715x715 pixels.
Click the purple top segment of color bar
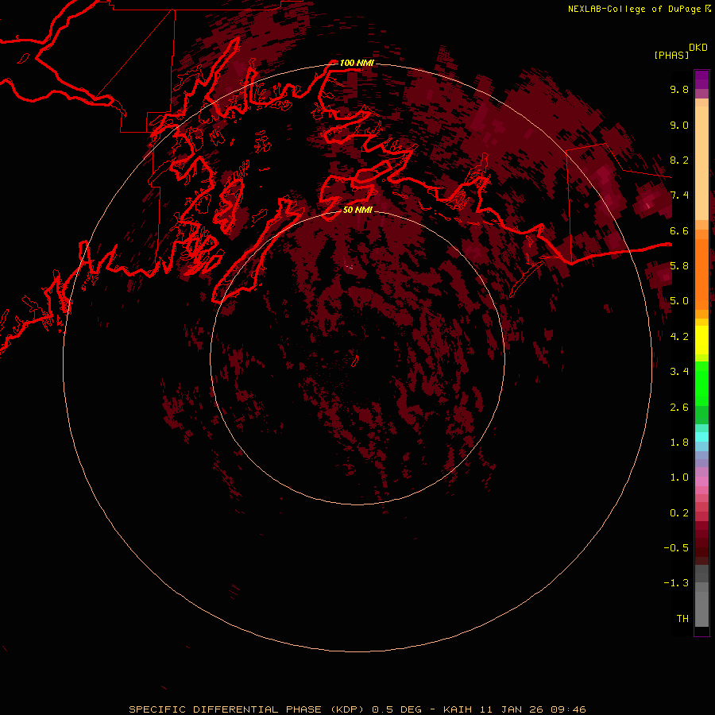tap(701, 79)
